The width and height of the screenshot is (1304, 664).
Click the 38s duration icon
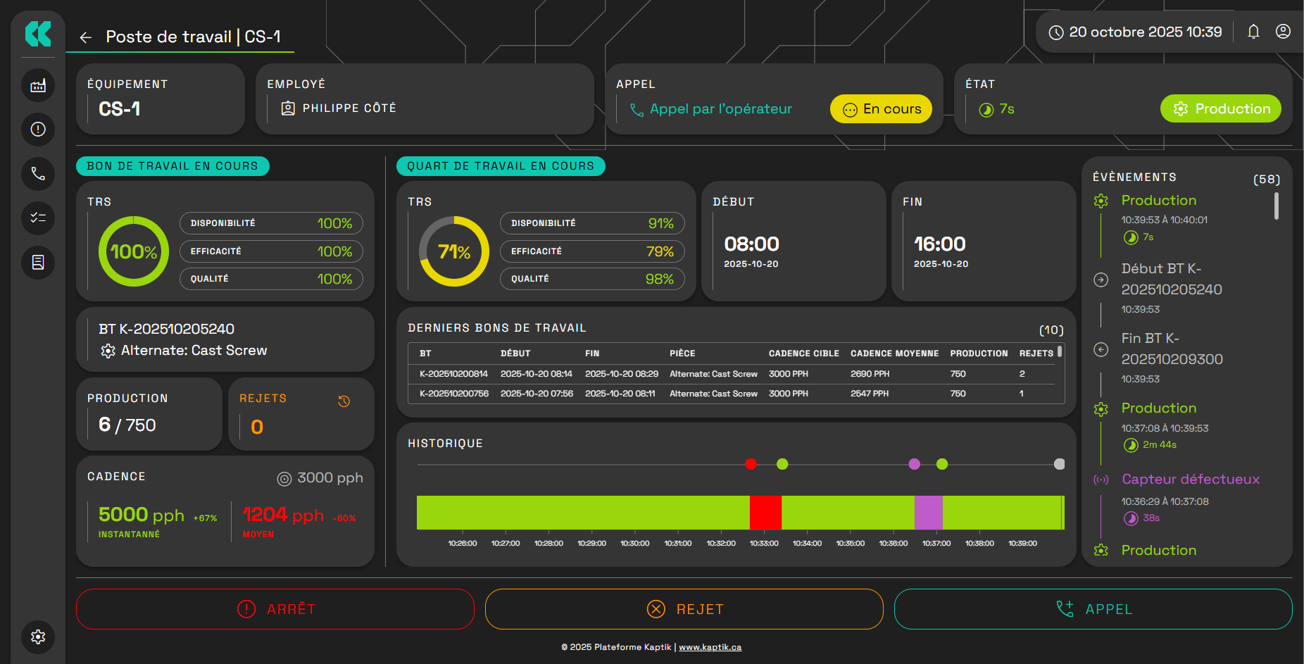(x=1131, y=518)
